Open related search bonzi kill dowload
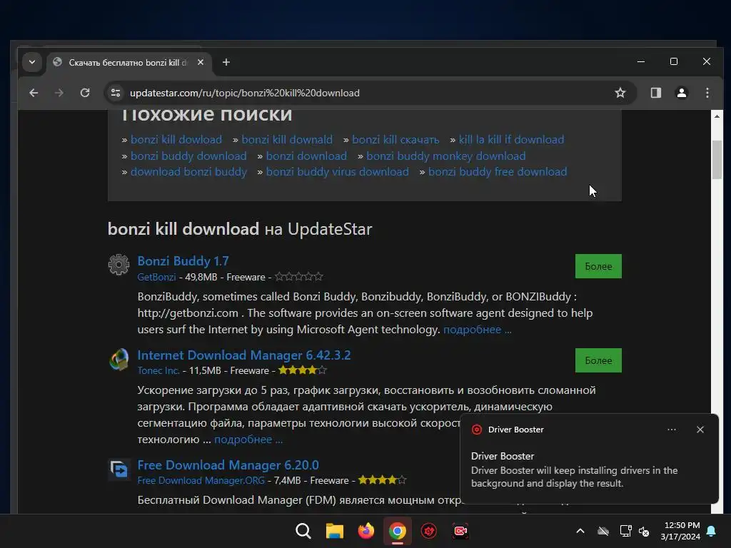The image size is (731, 548). tap(176, 139)
